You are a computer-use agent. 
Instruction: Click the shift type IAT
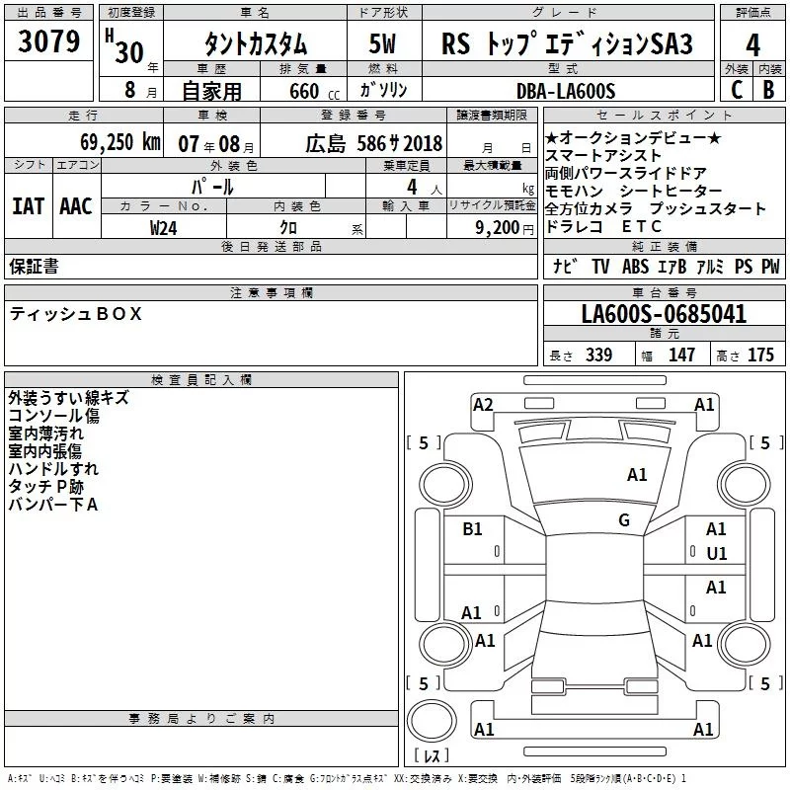click(29, 206)
